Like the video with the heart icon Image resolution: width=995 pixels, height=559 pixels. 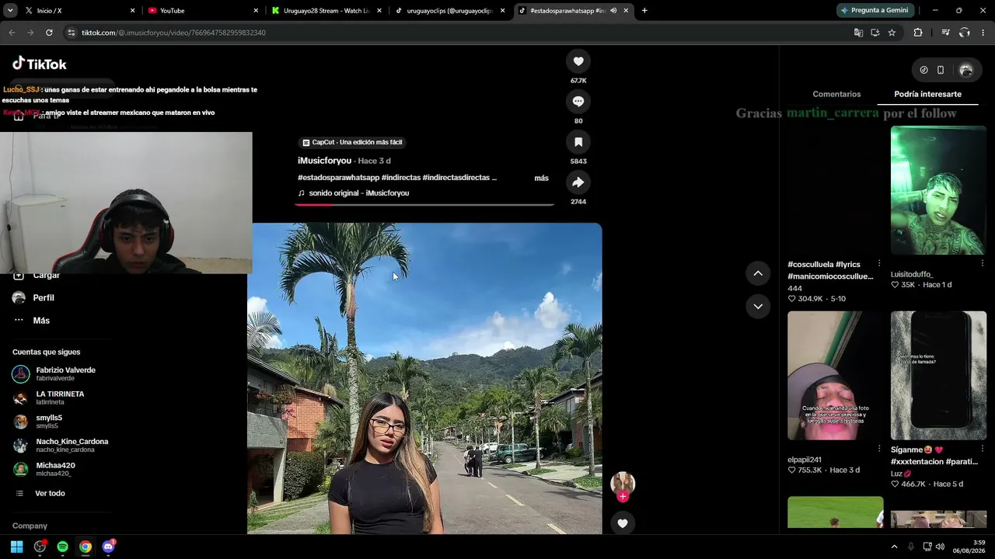pyautogui.click(x=578, y=61)
